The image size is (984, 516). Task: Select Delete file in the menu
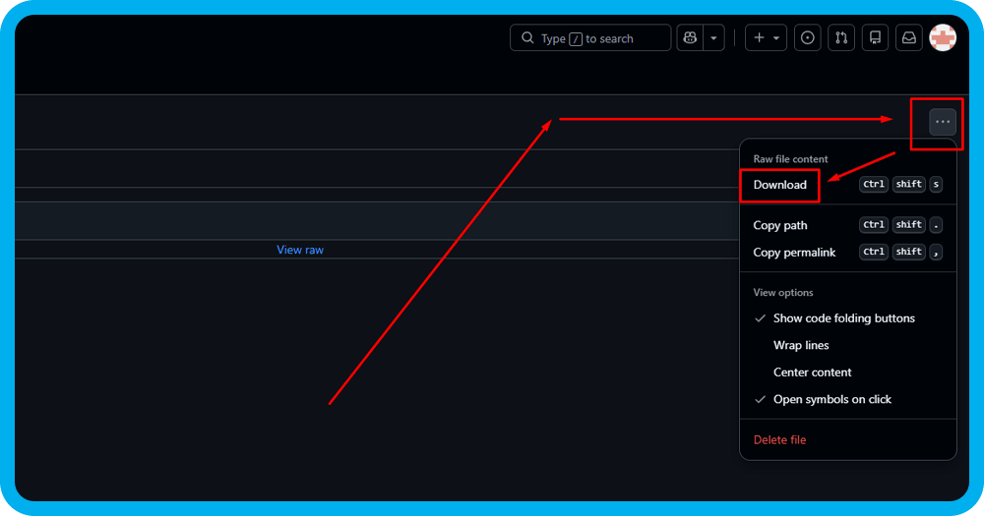pos(848,440)
